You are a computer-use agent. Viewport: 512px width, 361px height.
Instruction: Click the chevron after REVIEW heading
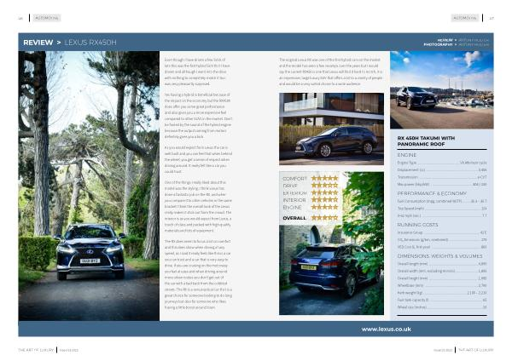pos(59,42)
